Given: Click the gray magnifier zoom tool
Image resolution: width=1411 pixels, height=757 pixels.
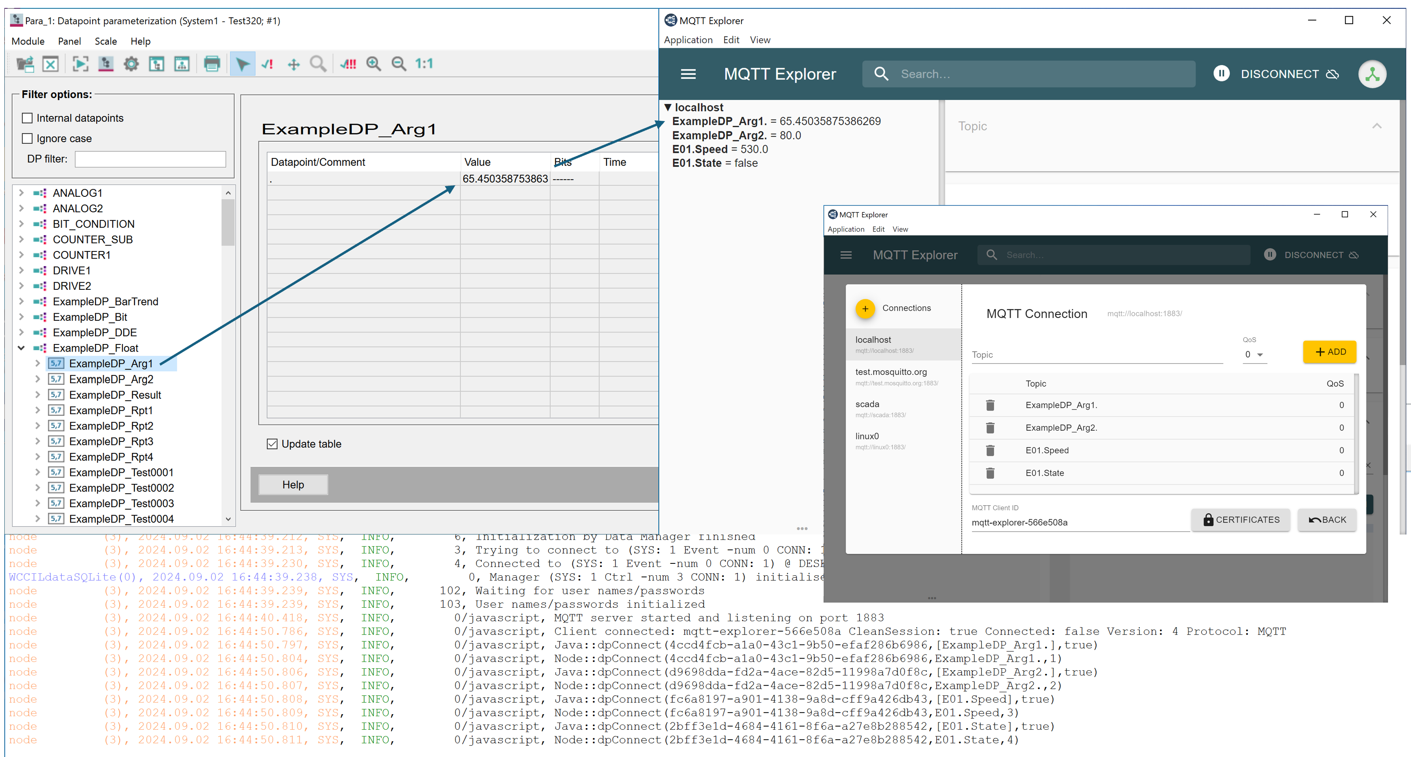Looking at the screenshot, I should [x=318, y=64].
